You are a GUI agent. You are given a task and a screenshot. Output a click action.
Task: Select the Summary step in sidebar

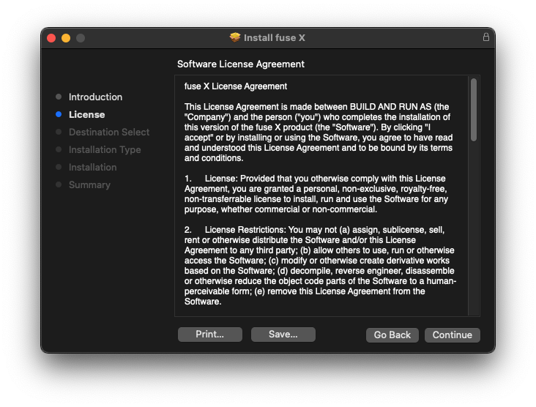click(x=89, y=185)
